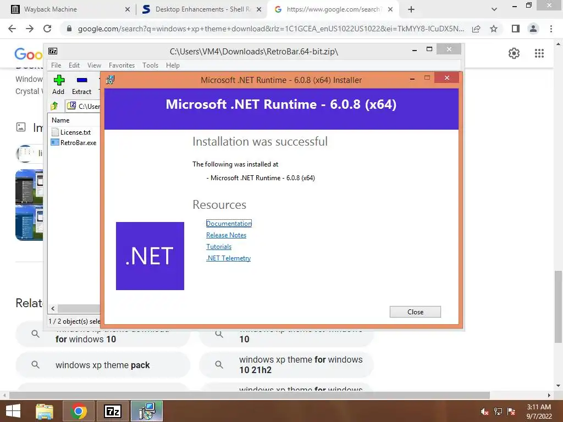Switch to the Desktop Enhancements tab
The width and height of the screenshot is (563, 422).
tap(201, 9)
